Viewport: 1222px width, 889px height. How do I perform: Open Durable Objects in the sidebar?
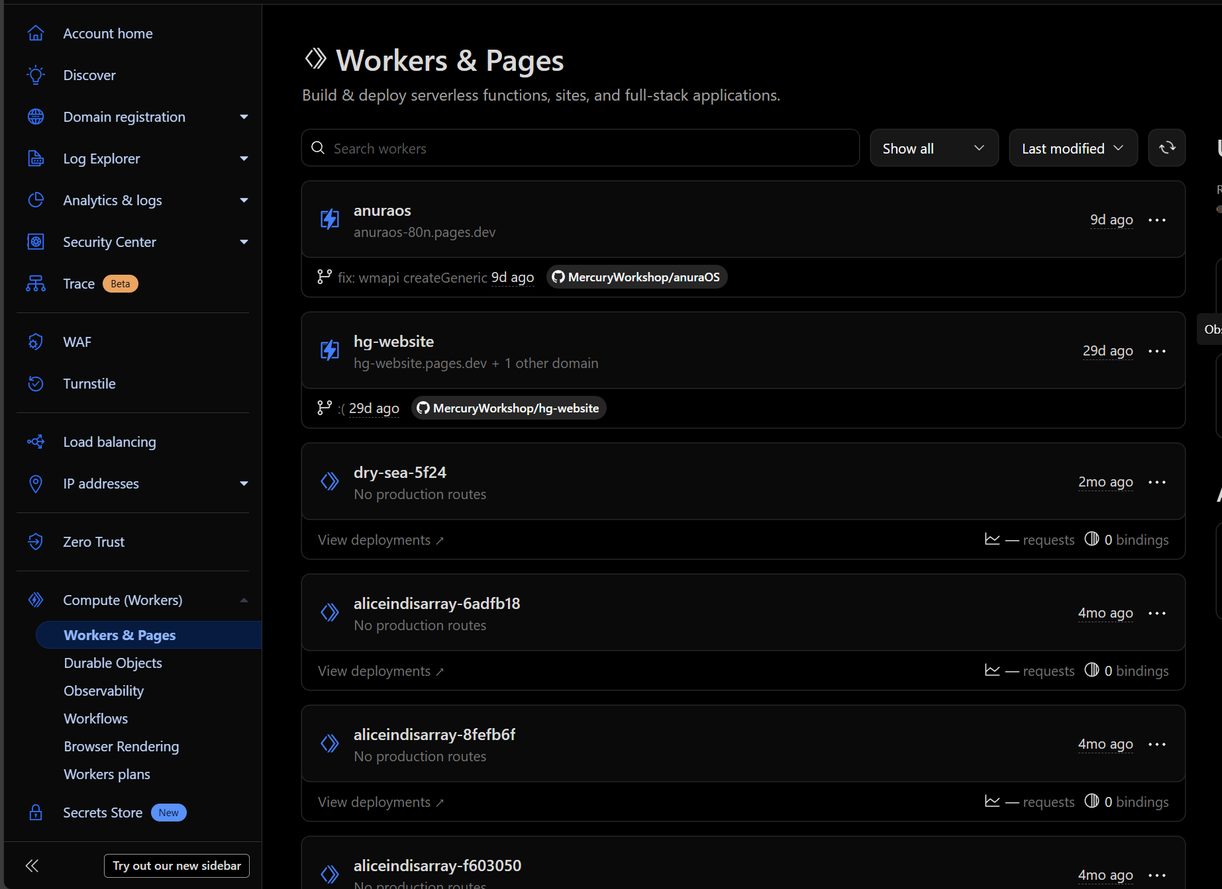click(113, 663)
